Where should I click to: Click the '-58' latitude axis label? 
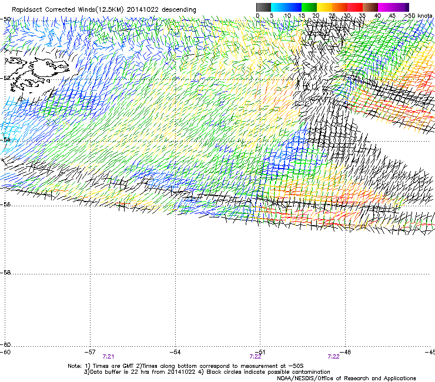pyautogui.click(x=6, y=273)
